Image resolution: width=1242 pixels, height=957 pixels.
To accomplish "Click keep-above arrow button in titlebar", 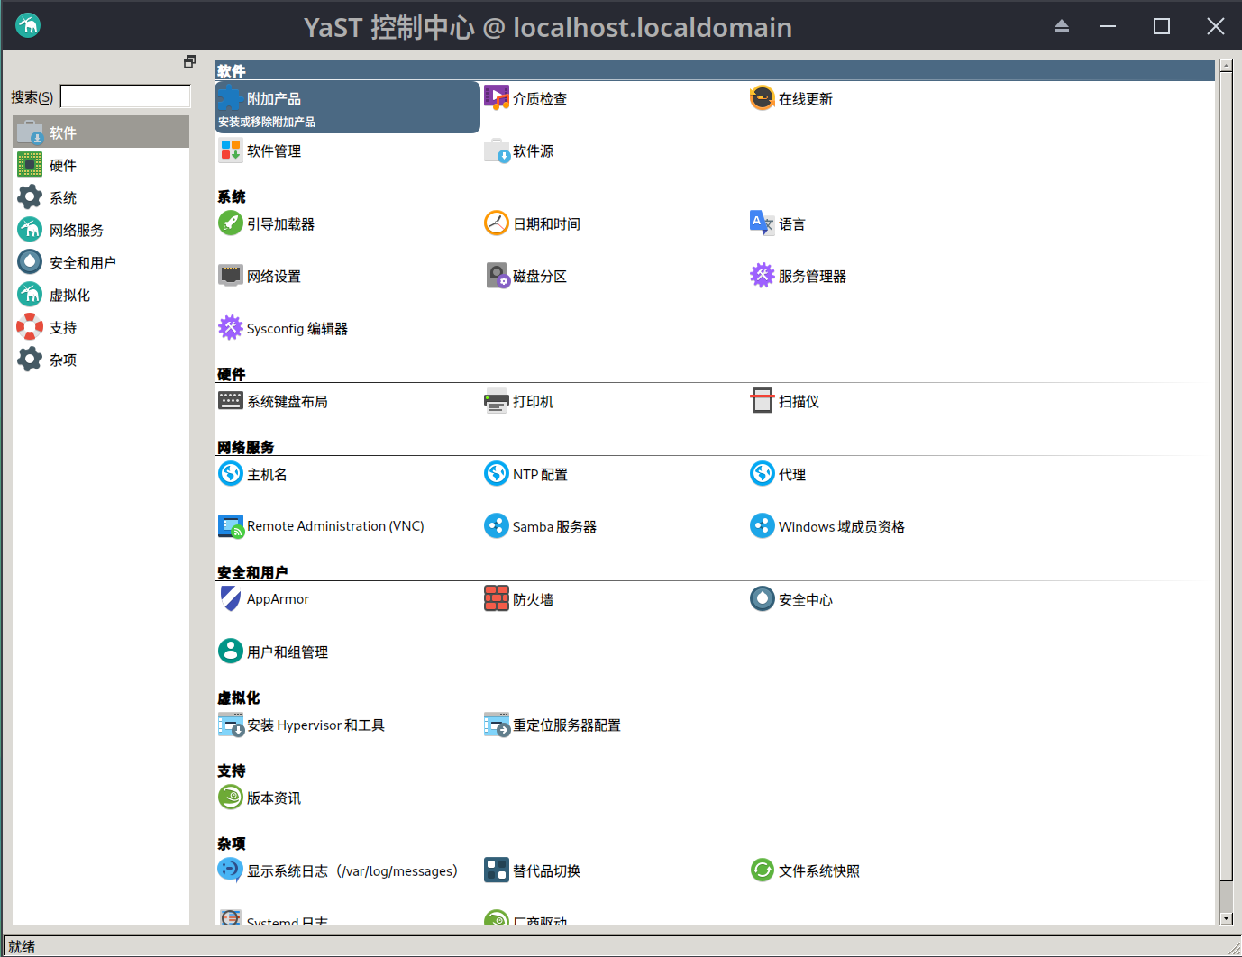I will pyautogui.click(x=1062, y=26).
